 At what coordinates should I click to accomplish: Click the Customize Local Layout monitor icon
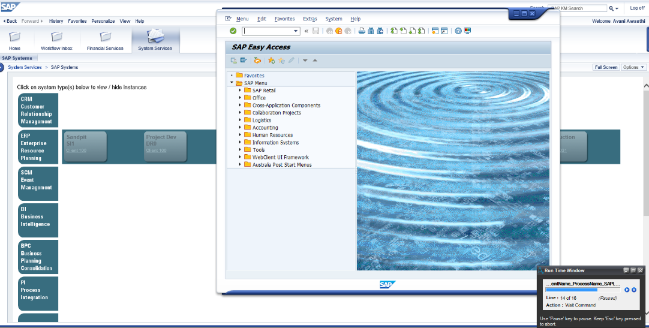tap(467, 31)
